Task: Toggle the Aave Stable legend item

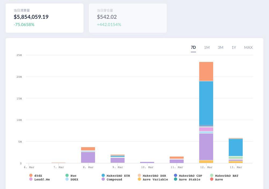Action: pos(189,179)
